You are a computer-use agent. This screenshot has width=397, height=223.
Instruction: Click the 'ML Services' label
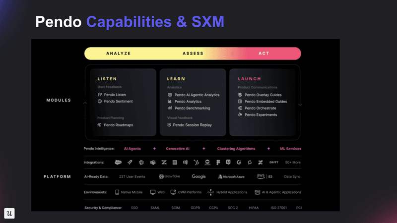point(290,149)
